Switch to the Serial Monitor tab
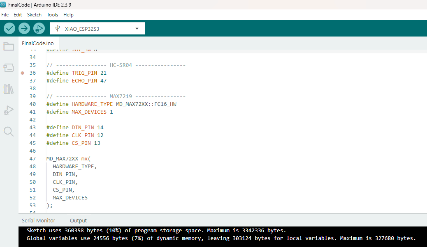This screenshot has height=247, width=427. pyautogui.click(x=38, y=220)
